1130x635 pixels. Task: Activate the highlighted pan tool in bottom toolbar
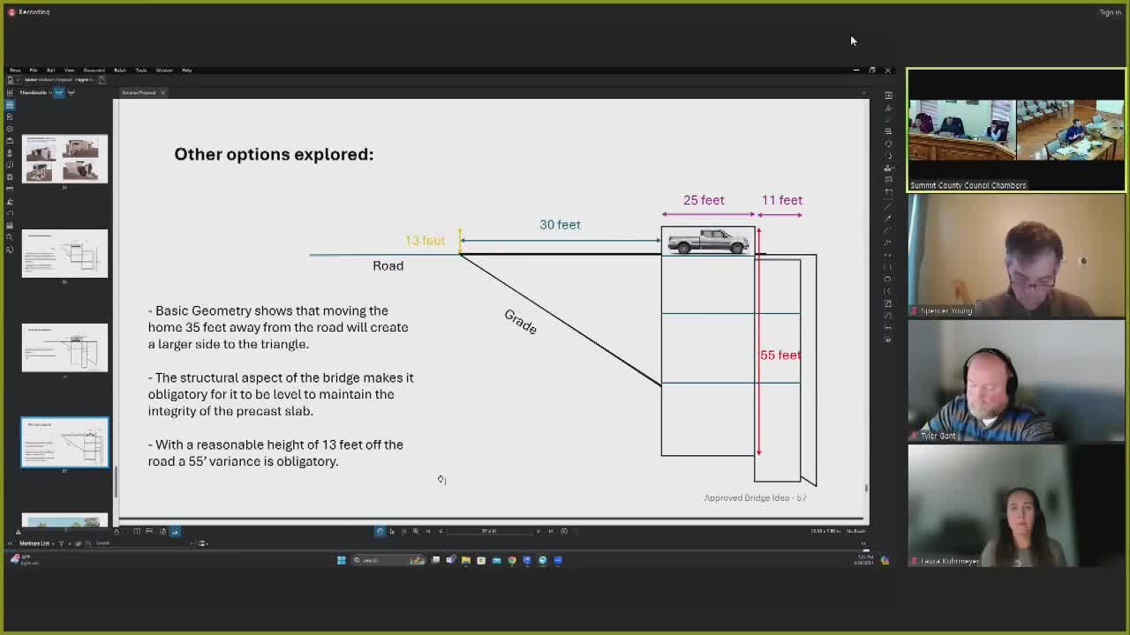[380, 531]
